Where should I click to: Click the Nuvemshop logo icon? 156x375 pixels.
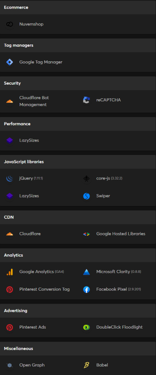[10, 24]
